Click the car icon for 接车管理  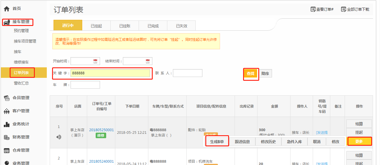[x=6, y=22]
